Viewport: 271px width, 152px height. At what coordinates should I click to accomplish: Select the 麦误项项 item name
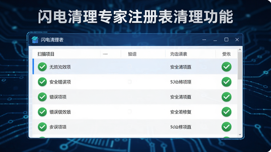click(58, 127)
